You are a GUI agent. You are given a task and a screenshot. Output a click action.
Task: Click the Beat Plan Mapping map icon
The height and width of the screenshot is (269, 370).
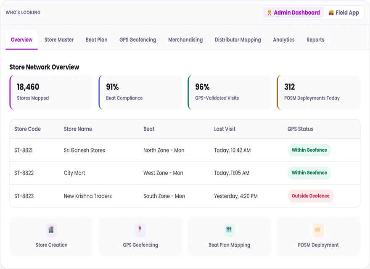(x=229, y=230)
